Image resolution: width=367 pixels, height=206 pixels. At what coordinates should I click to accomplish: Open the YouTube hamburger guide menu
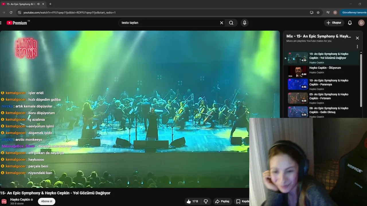[1, 23]
